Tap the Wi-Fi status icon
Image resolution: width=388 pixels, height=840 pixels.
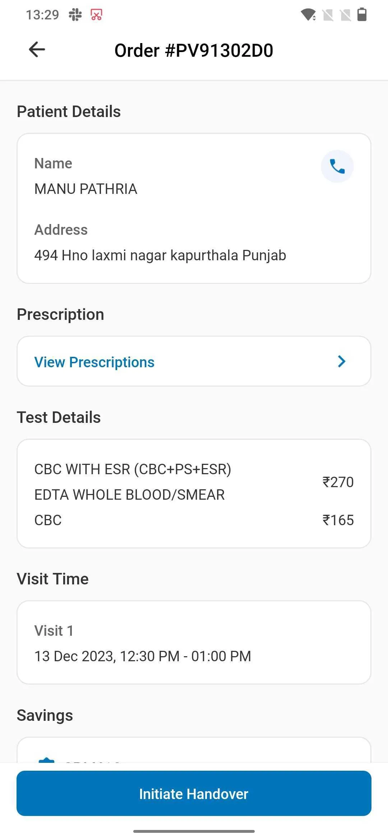308,15
